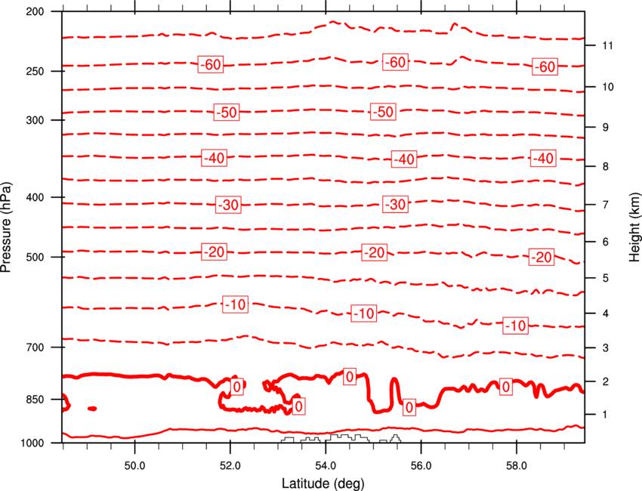The height and width of the screenshot is (491, 642).
Task: Select the 1000 pressure tick label
Action: pos(32,443)
